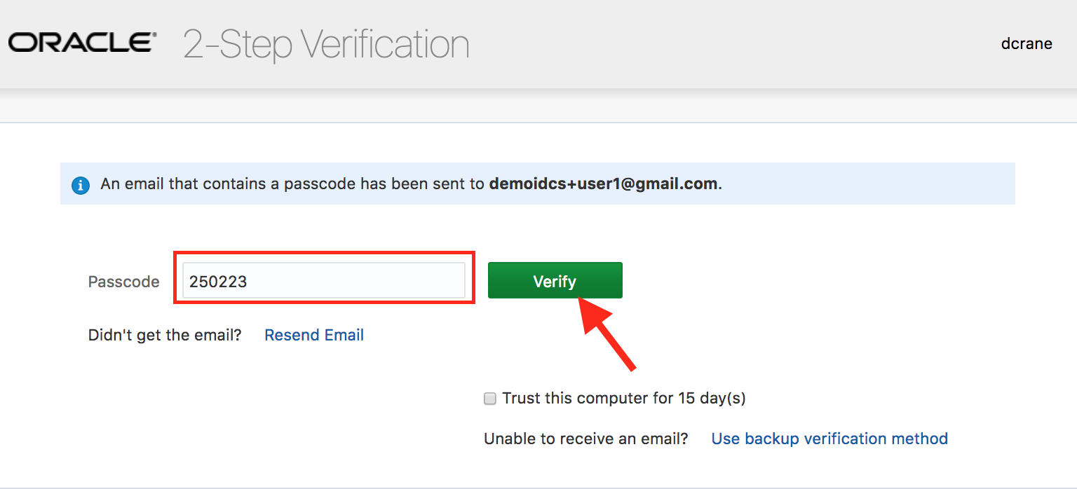Click the blue info icon in the notification banner
1077x489 pixels.
pos(81,186)
